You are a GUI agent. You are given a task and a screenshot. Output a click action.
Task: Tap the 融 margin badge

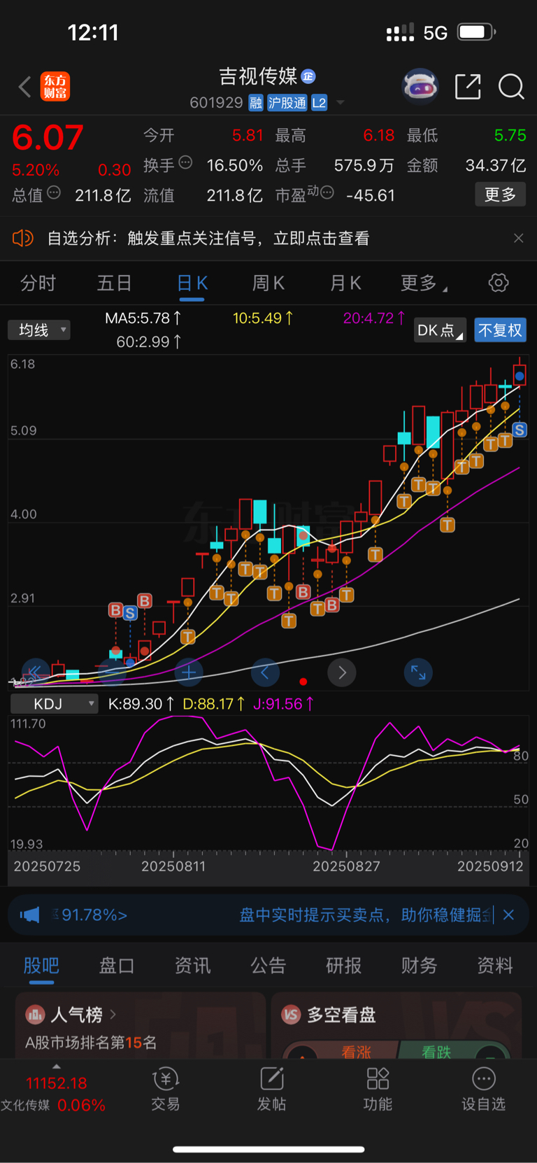pos(256,103)
